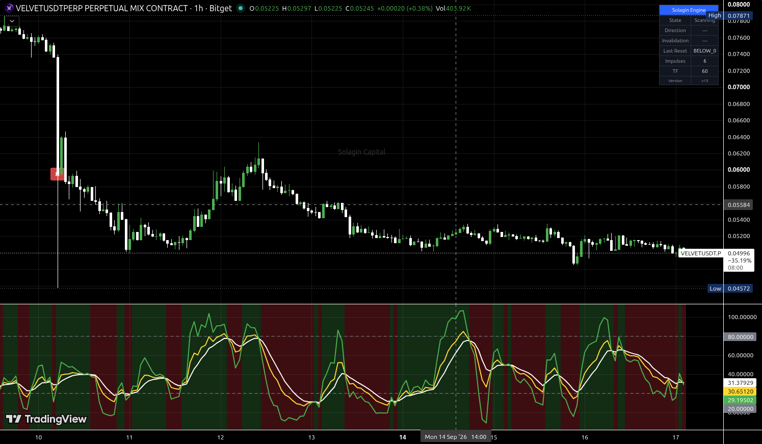Click the red event marker on the chart
Image resolution: width=762 pixels, height=444 pixels.
pos(57,174)
